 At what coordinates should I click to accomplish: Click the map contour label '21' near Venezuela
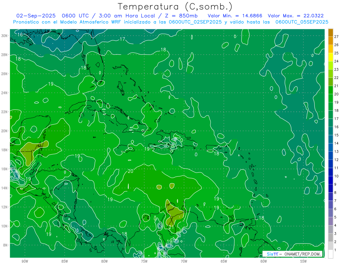coord(171,227)
